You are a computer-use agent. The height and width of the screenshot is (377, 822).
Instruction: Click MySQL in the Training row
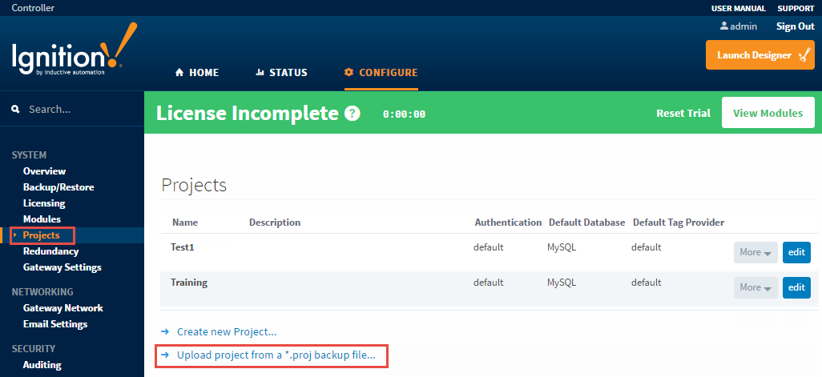click(x=562, y=283)
